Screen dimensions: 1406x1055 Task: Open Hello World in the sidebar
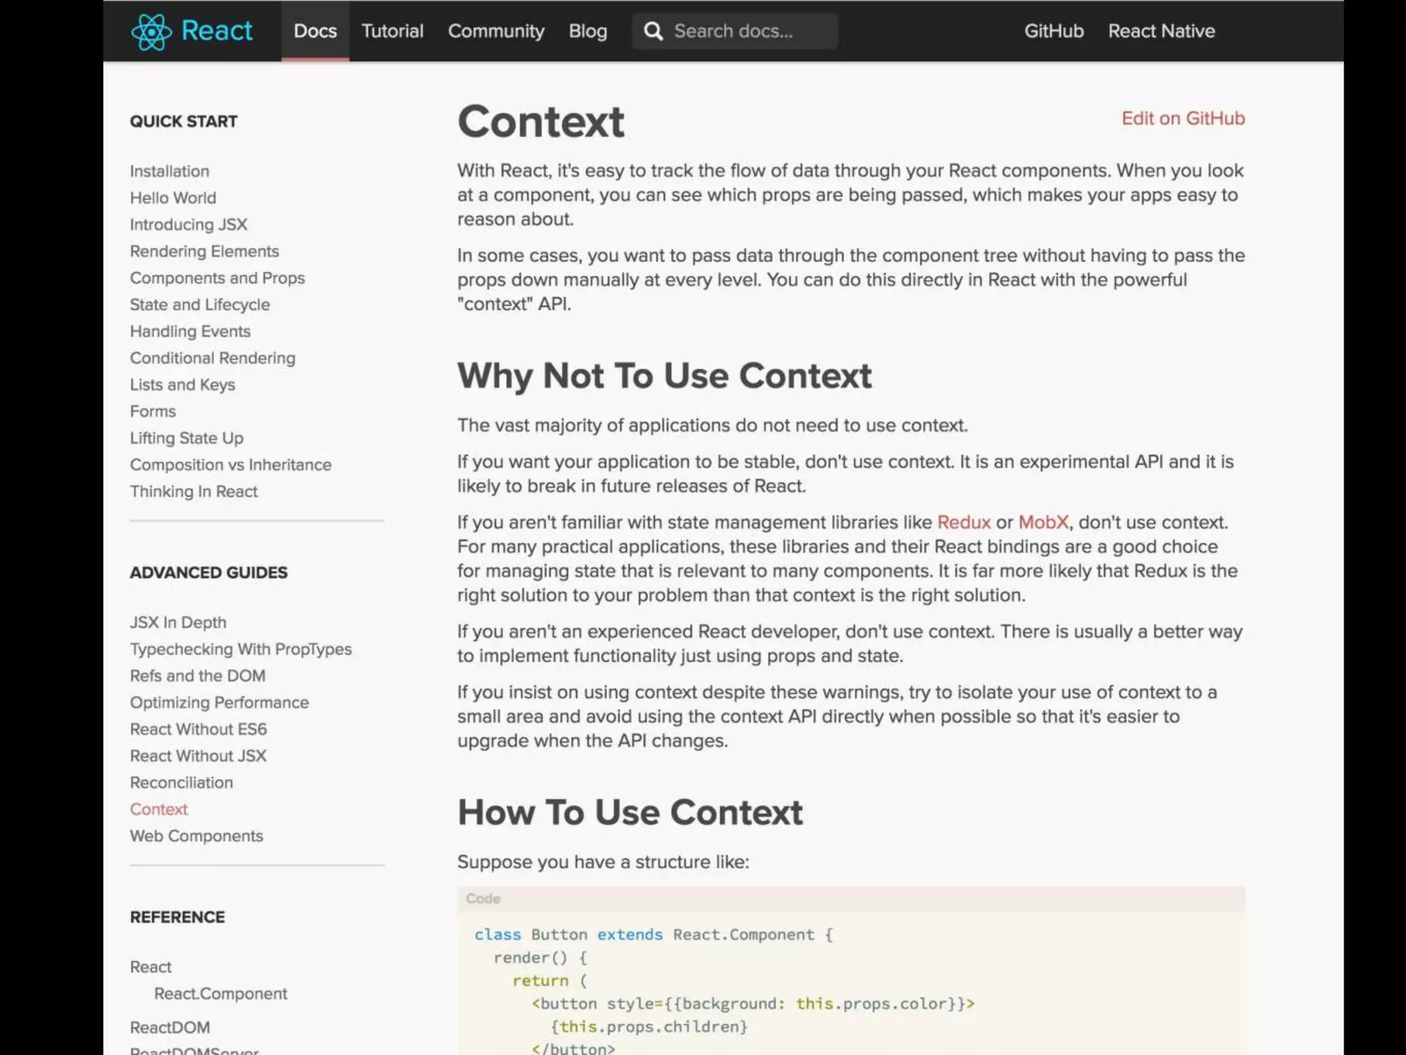[x=173, y=198]
